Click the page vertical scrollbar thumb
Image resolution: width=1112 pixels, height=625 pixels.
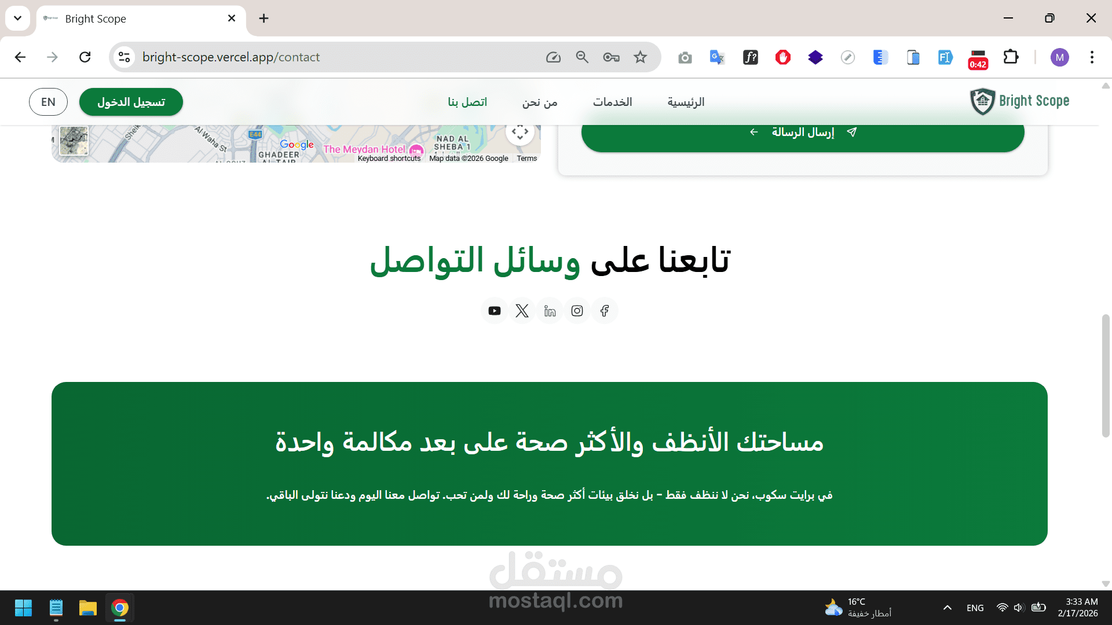click(x=1105, y=376)
